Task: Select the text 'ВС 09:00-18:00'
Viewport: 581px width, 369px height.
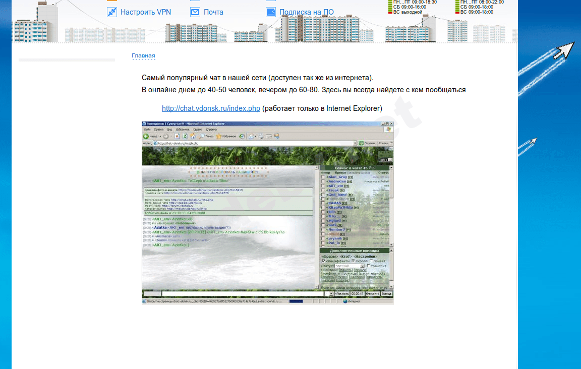Action: (477, 12)
